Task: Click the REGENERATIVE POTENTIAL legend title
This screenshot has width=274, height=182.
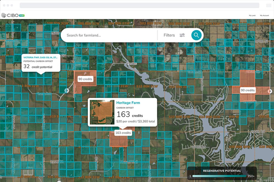Action: [x=222, y=171]
